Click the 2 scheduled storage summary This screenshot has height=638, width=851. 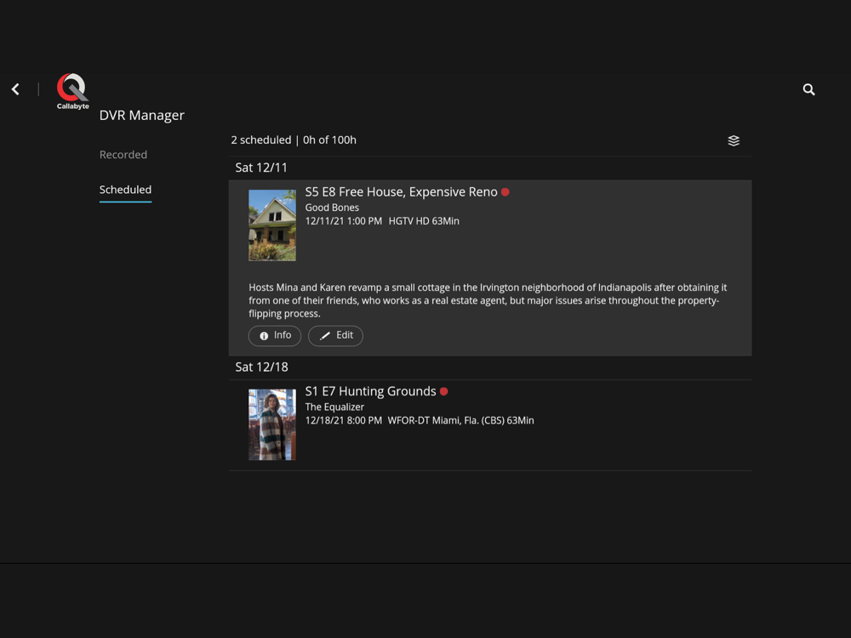[x=294, y=140]
